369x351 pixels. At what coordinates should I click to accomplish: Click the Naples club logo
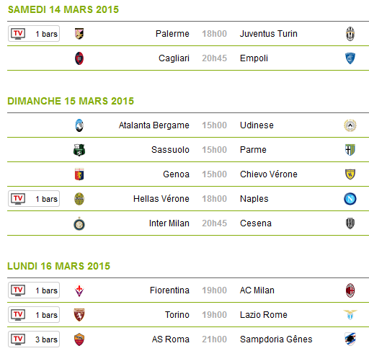click(350, 199)
